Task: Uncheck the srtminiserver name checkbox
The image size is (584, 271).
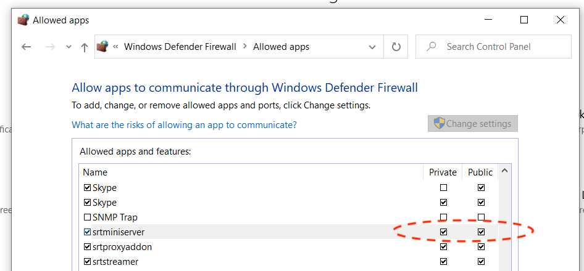Action: click(87, 232)
